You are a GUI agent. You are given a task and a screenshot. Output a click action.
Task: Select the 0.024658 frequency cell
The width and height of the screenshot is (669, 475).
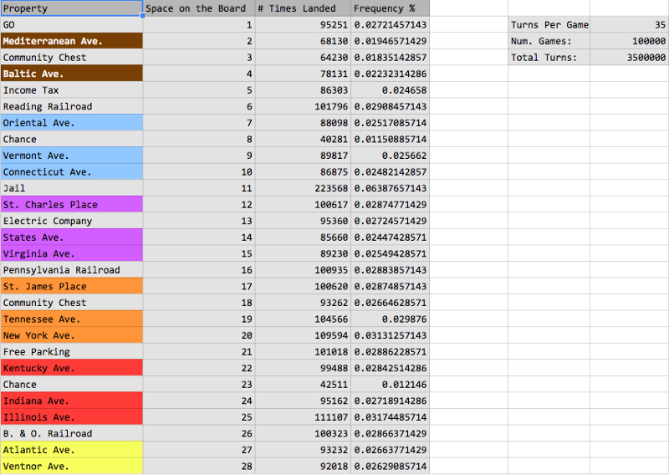tap(391, 90)
